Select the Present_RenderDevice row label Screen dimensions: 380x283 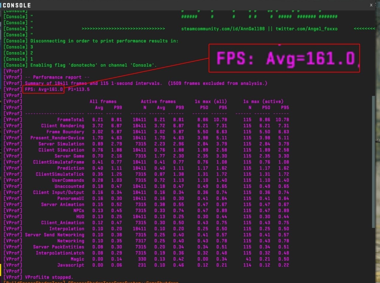[57, 138]
